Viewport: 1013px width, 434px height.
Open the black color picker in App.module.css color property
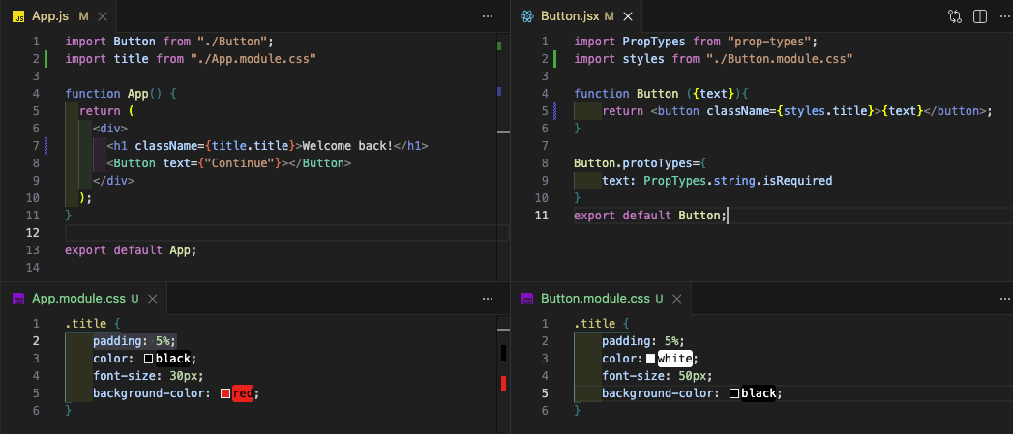[148, 359]
